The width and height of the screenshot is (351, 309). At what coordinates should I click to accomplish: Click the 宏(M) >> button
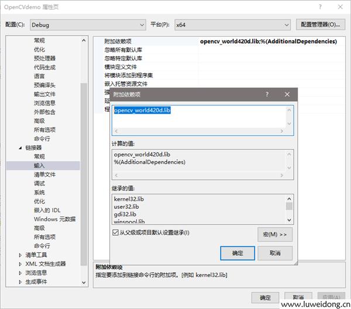point(274,234)
